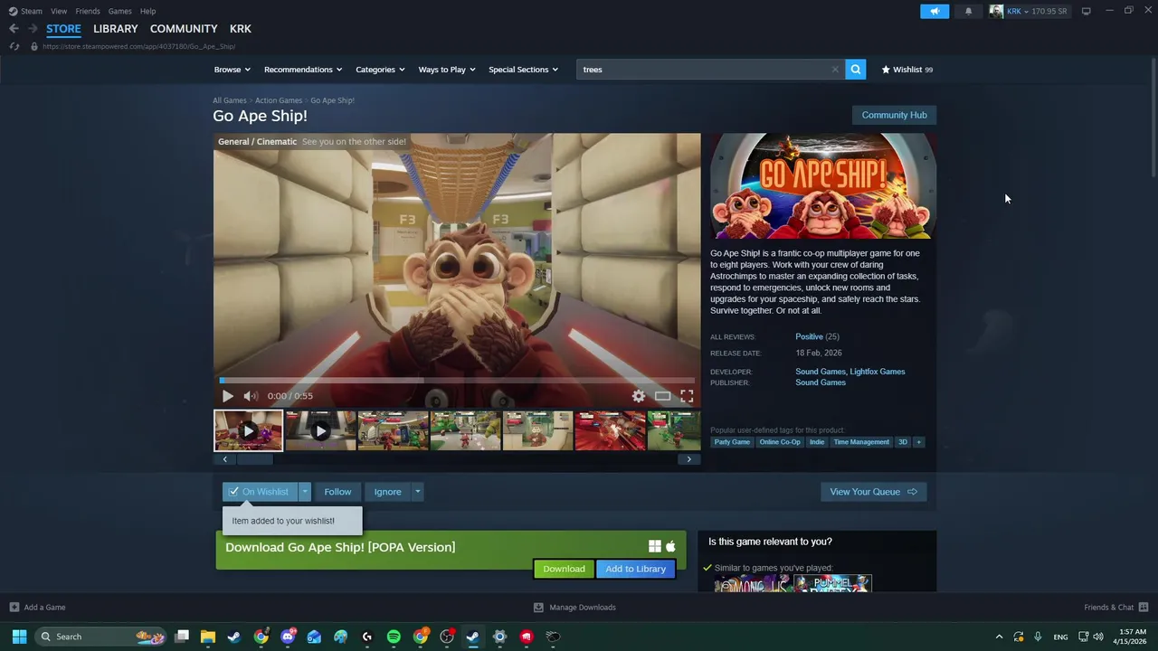
Task: Select the Time Management tag
Action: pyautogui.click(x=861, y=442)
